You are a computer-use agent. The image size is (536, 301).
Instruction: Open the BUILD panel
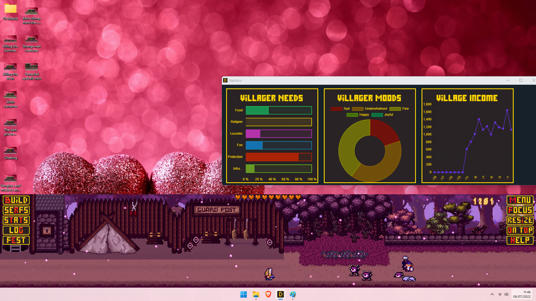(16, 200)
